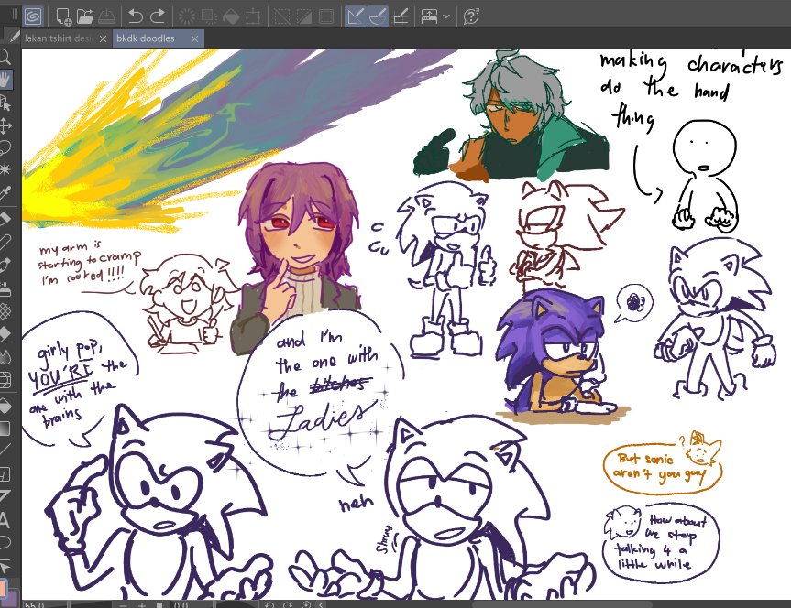Select the Fill bucket tool
This screenshot has width=791, height=608.
(x=5, y=406)
